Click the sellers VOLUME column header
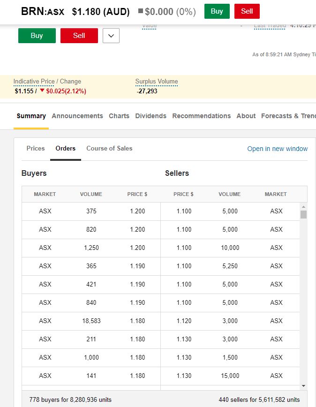 click(230, 194)
